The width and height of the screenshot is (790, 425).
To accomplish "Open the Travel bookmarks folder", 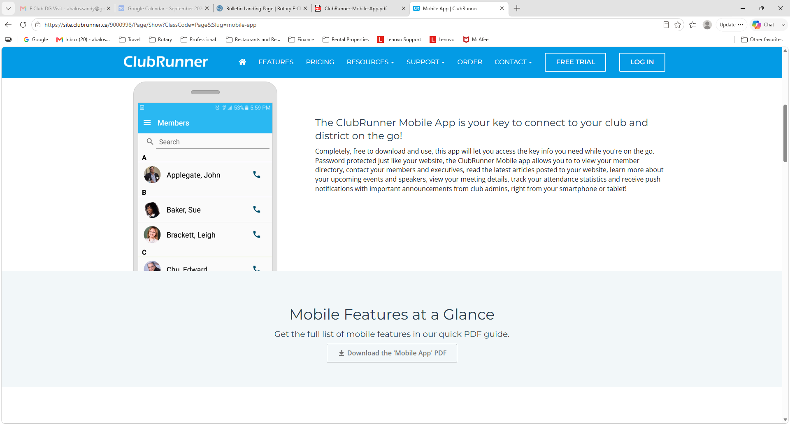I will pyautogui.click(x=130, y=40).
